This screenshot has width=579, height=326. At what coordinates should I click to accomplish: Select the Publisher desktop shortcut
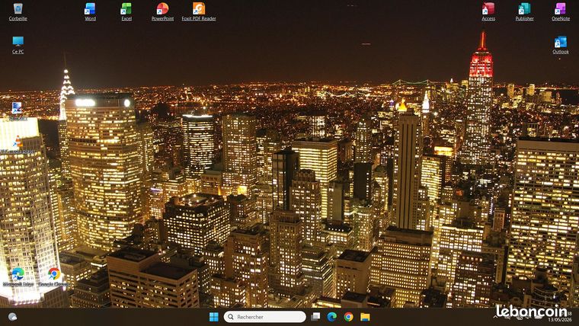[x=524, y=11]
